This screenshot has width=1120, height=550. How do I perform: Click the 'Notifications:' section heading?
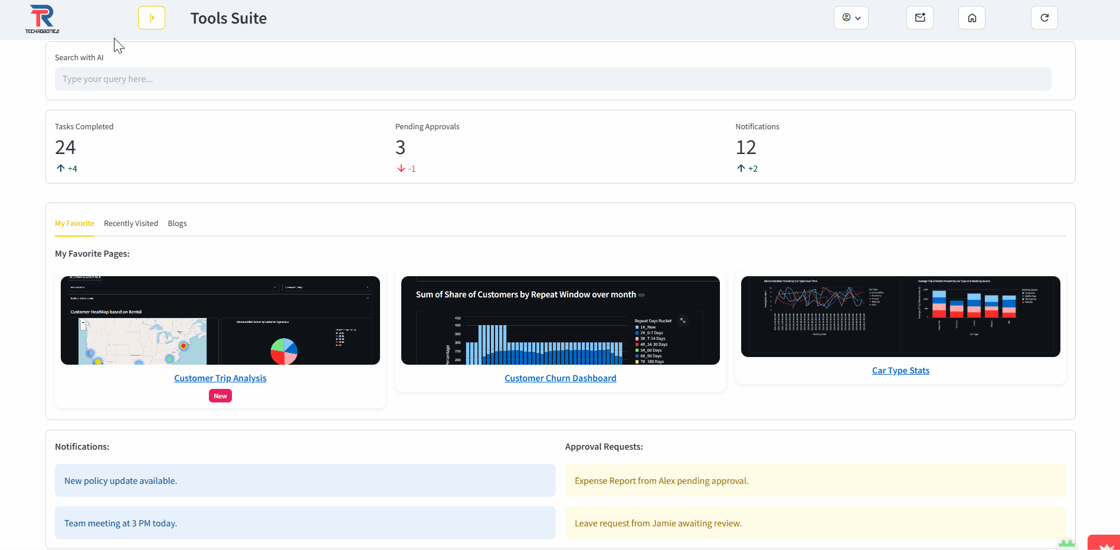[x=82, y=447]
